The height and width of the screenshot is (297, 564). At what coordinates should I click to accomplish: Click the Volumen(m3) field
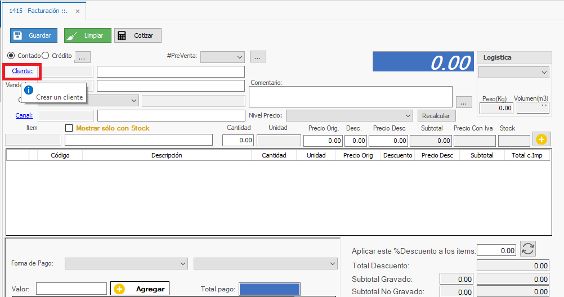533,108
